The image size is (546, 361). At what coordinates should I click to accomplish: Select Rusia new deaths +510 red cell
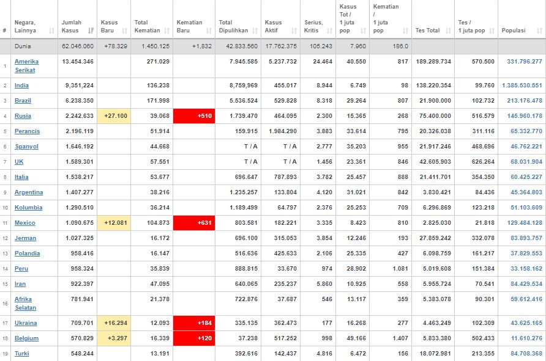pos(194,116)
